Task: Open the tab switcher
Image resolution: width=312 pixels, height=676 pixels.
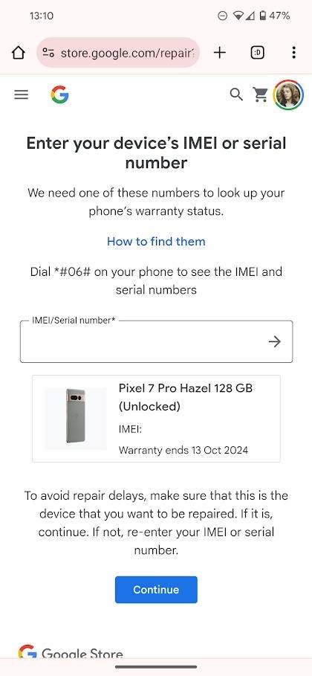Action: pos(257,53)
